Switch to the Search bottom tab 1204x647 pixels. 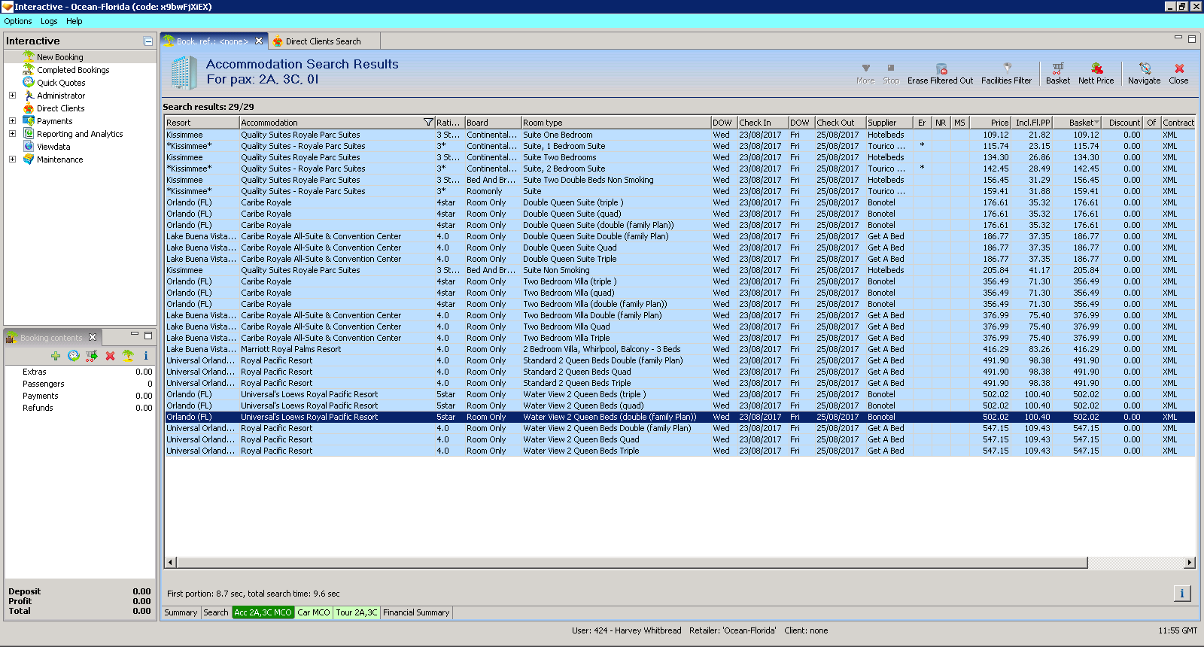click(216, 612)
